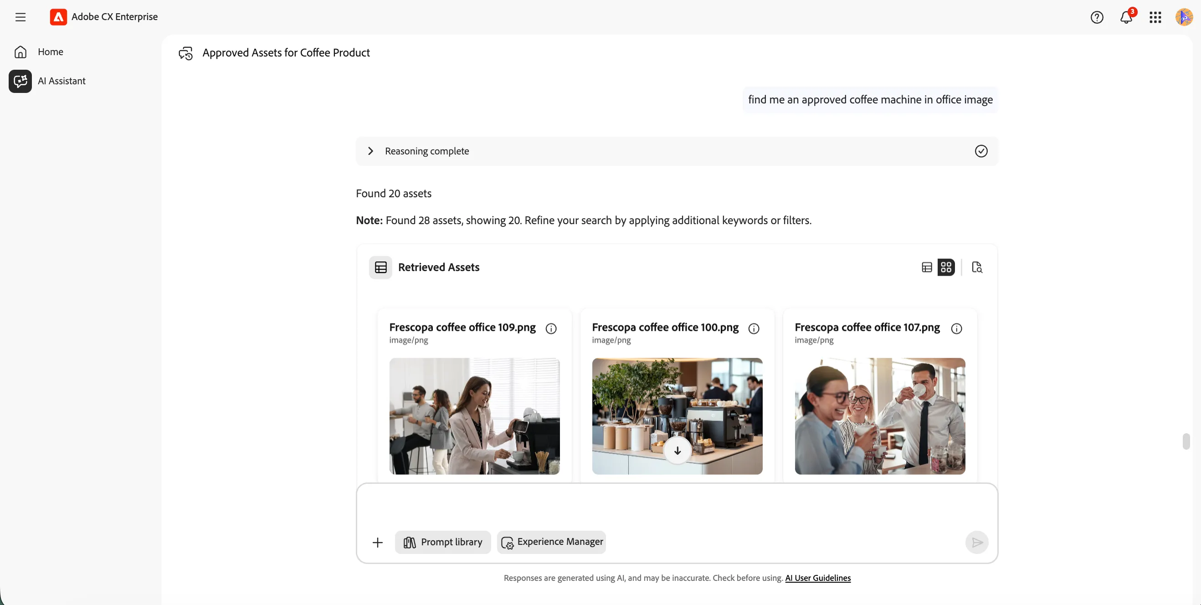Open the Help question mark icon

click(x=1097, y=17)
